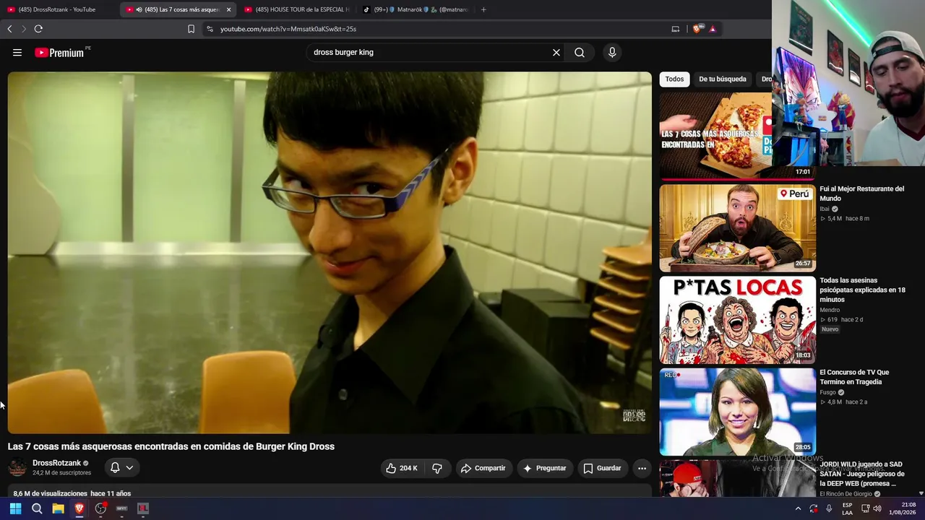Like the video with 204 K likes
Image resolution: width=925 pixels, height=520 pixels.
[x=402, y=468]
